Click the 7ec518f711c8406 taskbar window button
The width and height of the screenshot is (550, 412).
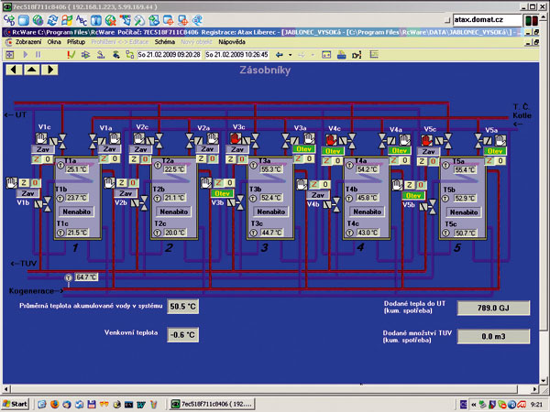212,404
